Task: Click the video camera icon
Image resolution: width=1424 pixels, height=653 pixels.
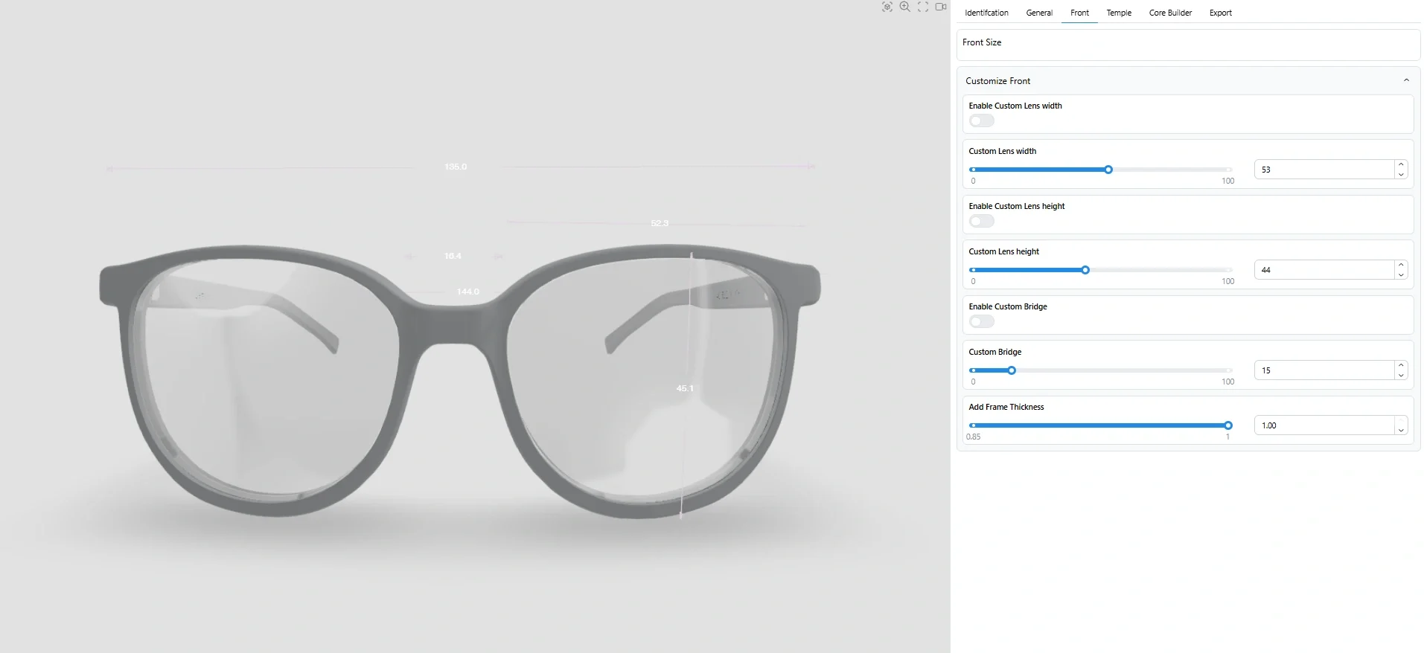Action: [941, 7]
